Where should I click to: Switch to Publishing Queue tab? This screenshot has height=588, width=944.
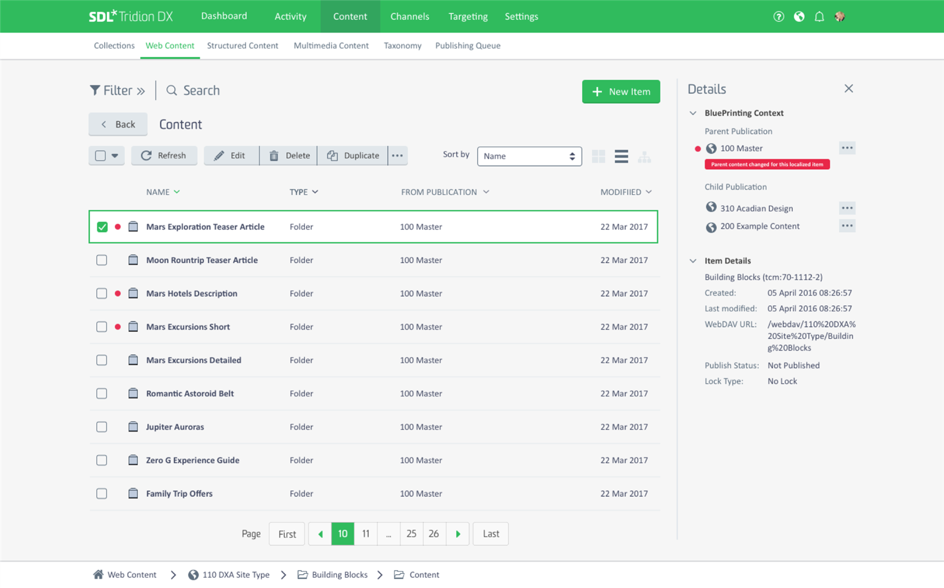coord(468,46)
